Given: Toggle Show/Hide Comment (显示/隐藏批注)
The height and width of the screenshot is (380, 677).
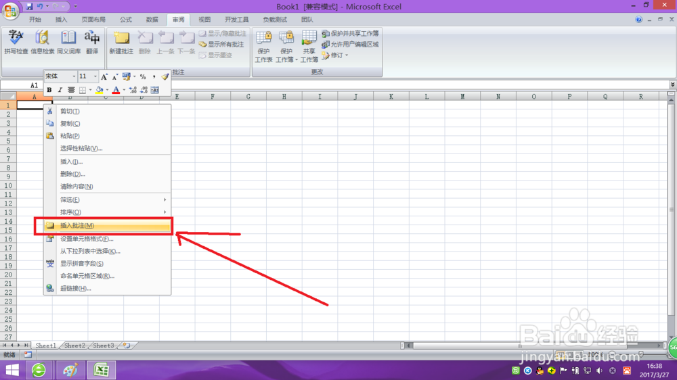Looking at the screenshot, I should coord(223,33).
